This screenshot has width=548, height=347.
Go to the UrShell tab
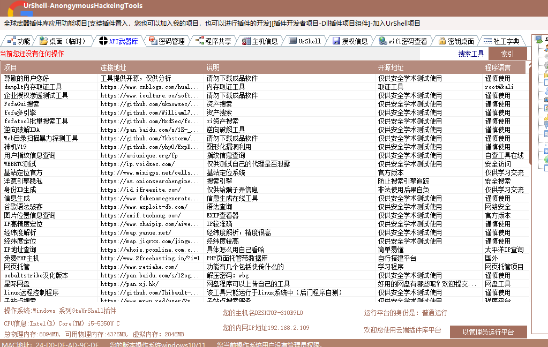click(x=305, y=41)
